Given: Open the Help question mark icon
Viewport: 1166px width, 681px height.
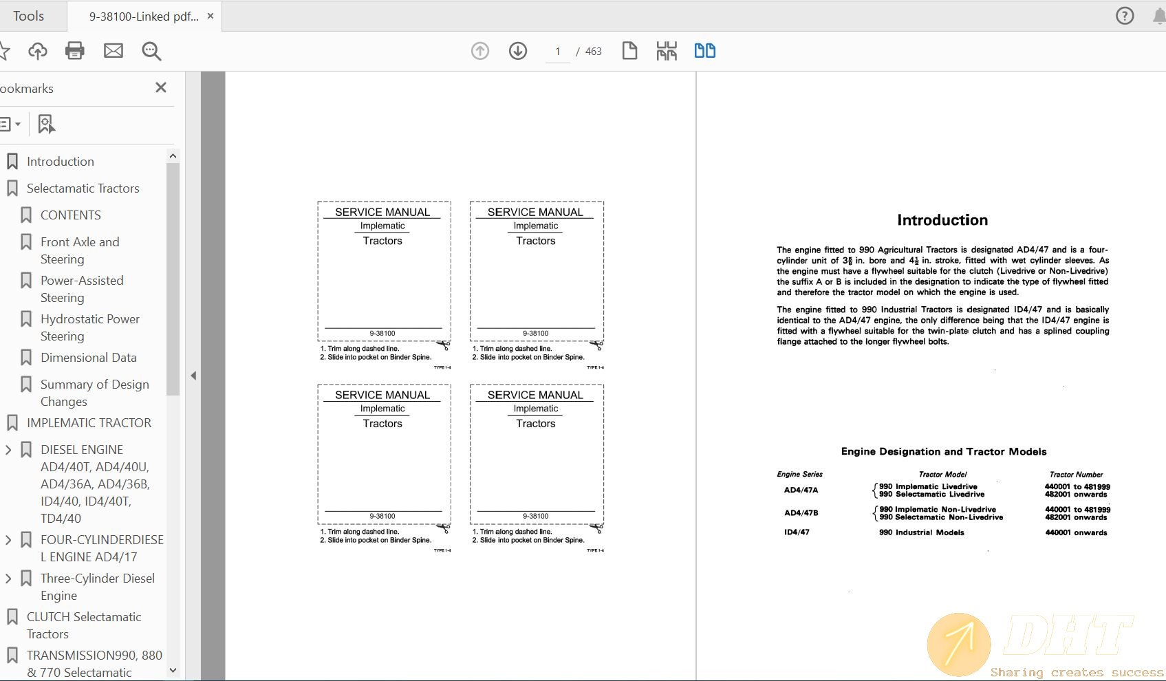Looking at the screenshot, I should point(1125,16).
